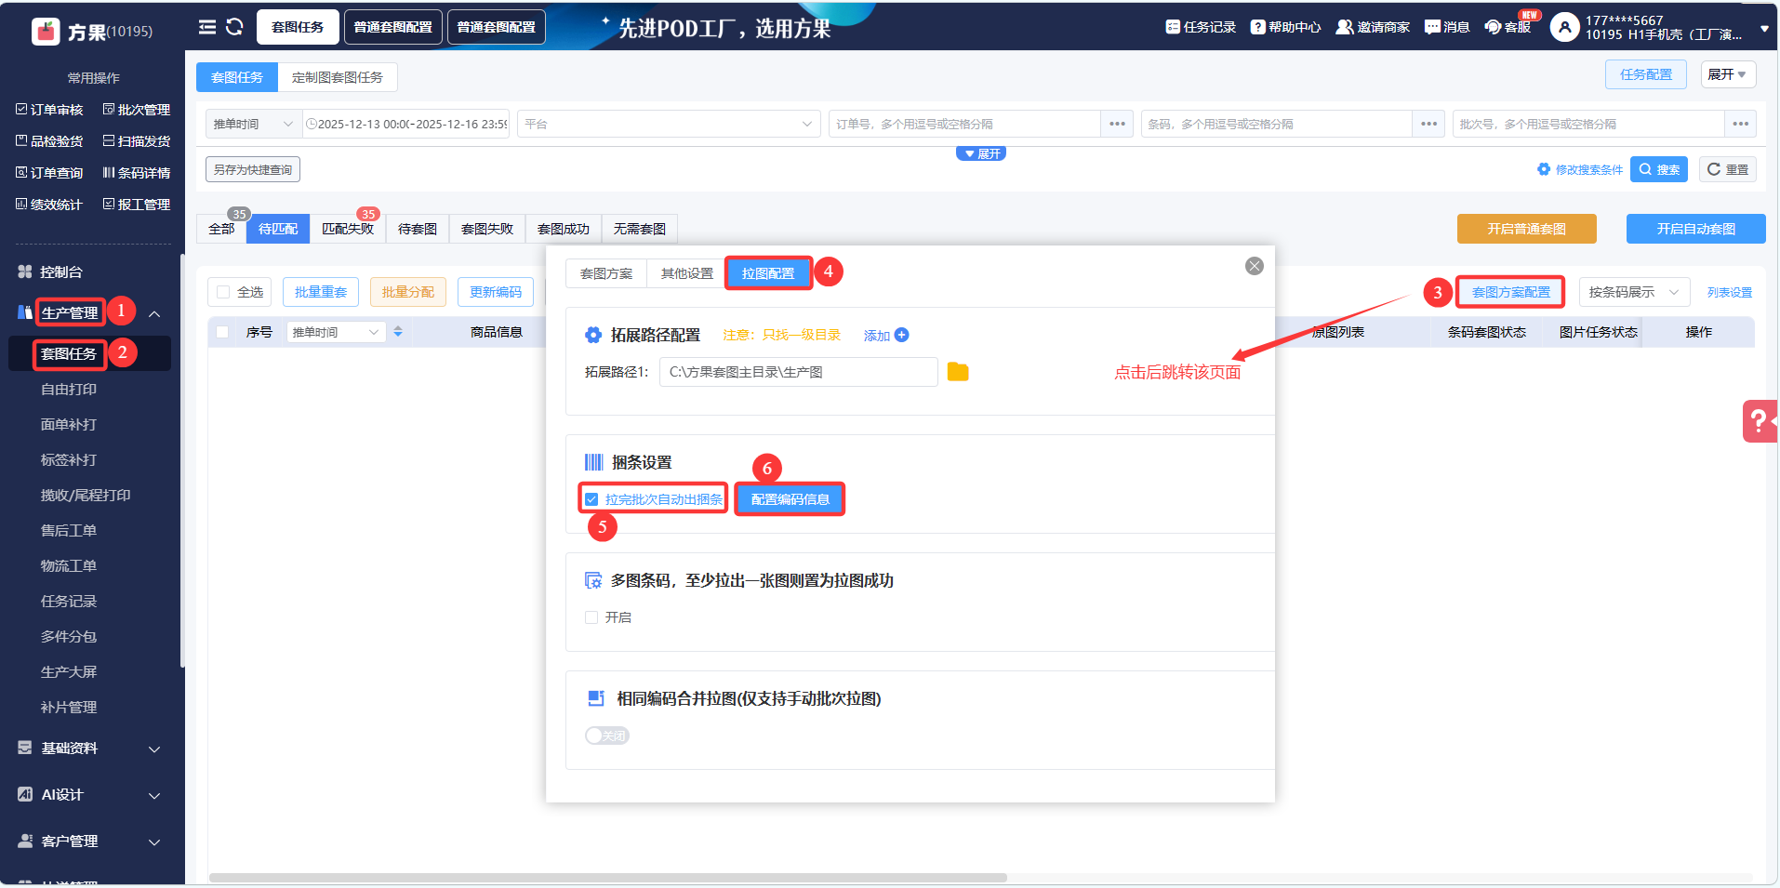Click the 拓展路径1 path input

(799, 372)
